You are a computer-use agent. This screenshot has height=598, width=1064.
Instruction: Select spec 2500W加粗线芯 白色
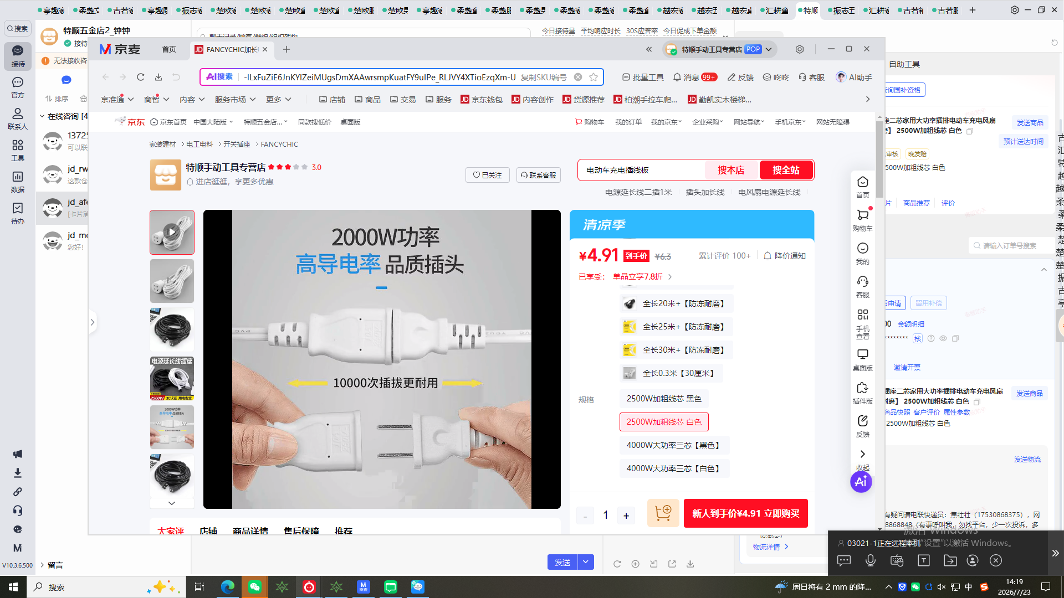coord(664,422)
